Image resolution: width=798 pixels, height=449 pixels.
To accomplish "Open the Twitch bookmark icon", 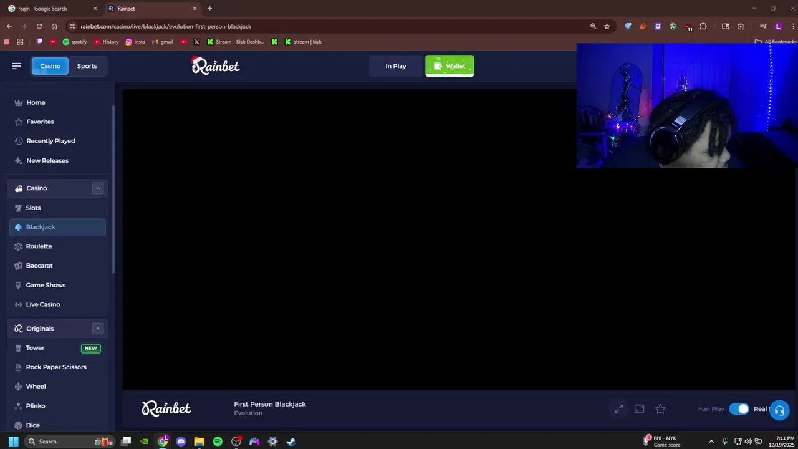I will tap(39, 42).
